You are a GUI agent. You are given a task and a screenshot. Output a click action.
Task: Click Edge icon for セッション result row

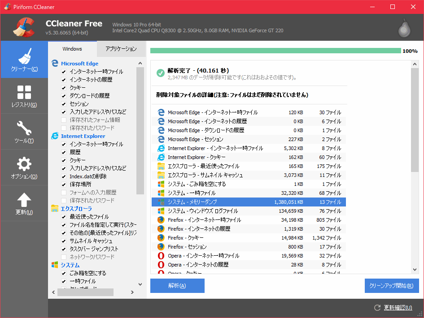[x=161, y=139]
